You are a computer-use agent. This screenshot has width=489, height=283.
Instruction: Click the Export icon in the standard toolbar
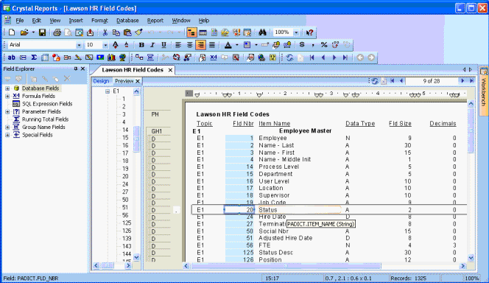[x=90, y=32]
